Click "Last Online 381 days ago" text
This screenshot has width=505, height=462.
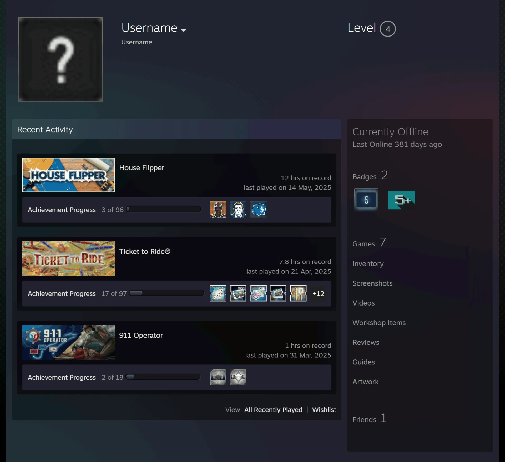(397, 144)
